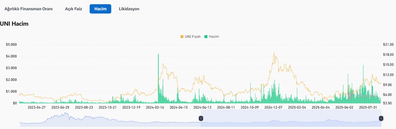Toggle the UNI Fiyatı legend series
The width and height of the screenshot is (396, 129).
coord(190,36)
